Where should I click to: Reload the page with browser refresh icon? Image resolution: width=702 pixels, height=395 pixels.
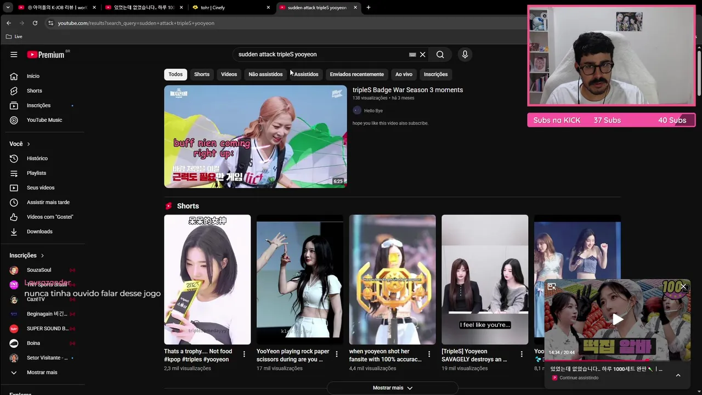[35, 23]
